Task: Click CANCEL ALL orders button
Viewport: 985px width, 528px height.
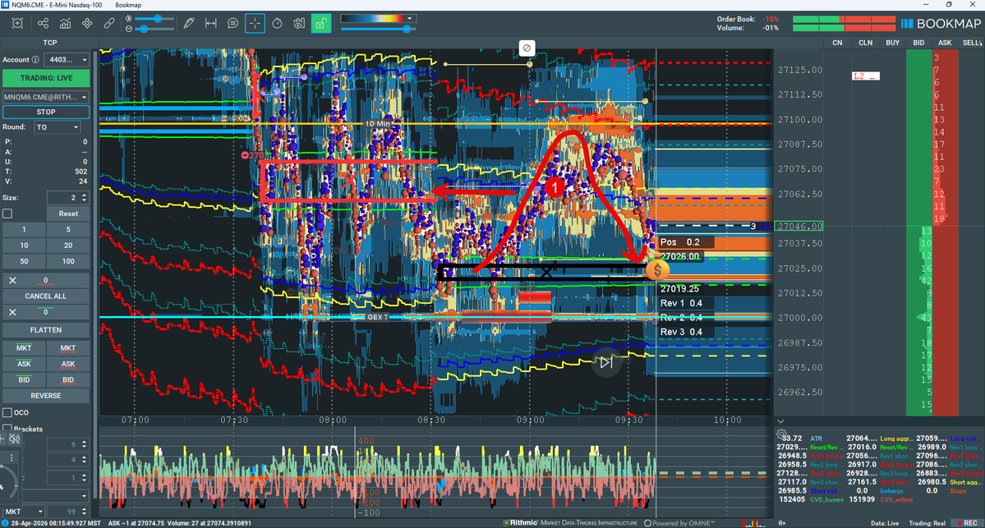Action: click(46, 296)
